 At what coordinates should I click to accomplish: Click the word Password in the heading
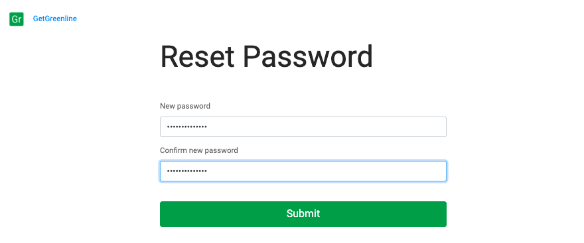[308, 56]
